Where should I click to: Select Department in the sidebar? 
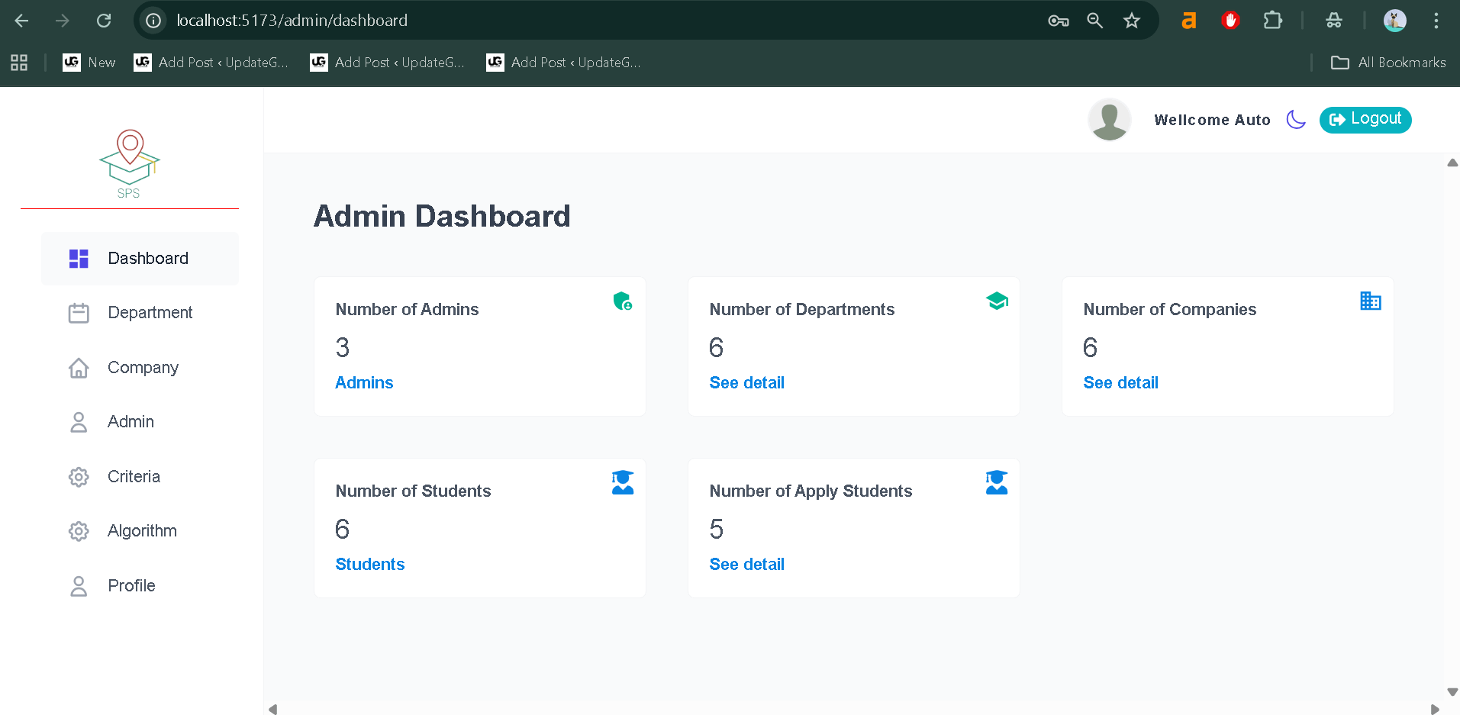pos(150,313)
